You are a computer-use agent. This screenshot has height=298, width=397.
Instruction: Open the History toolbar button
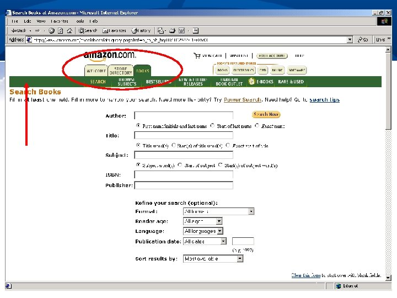pyautogui.click(x=141, y=31)
